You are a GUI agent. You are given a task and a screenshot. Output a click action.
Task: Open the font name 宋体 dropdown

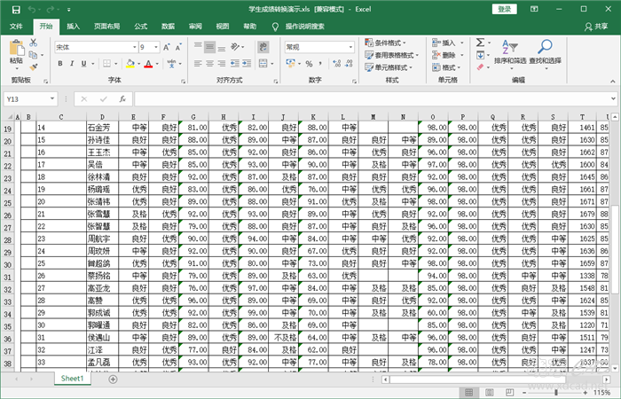(134, 47)
